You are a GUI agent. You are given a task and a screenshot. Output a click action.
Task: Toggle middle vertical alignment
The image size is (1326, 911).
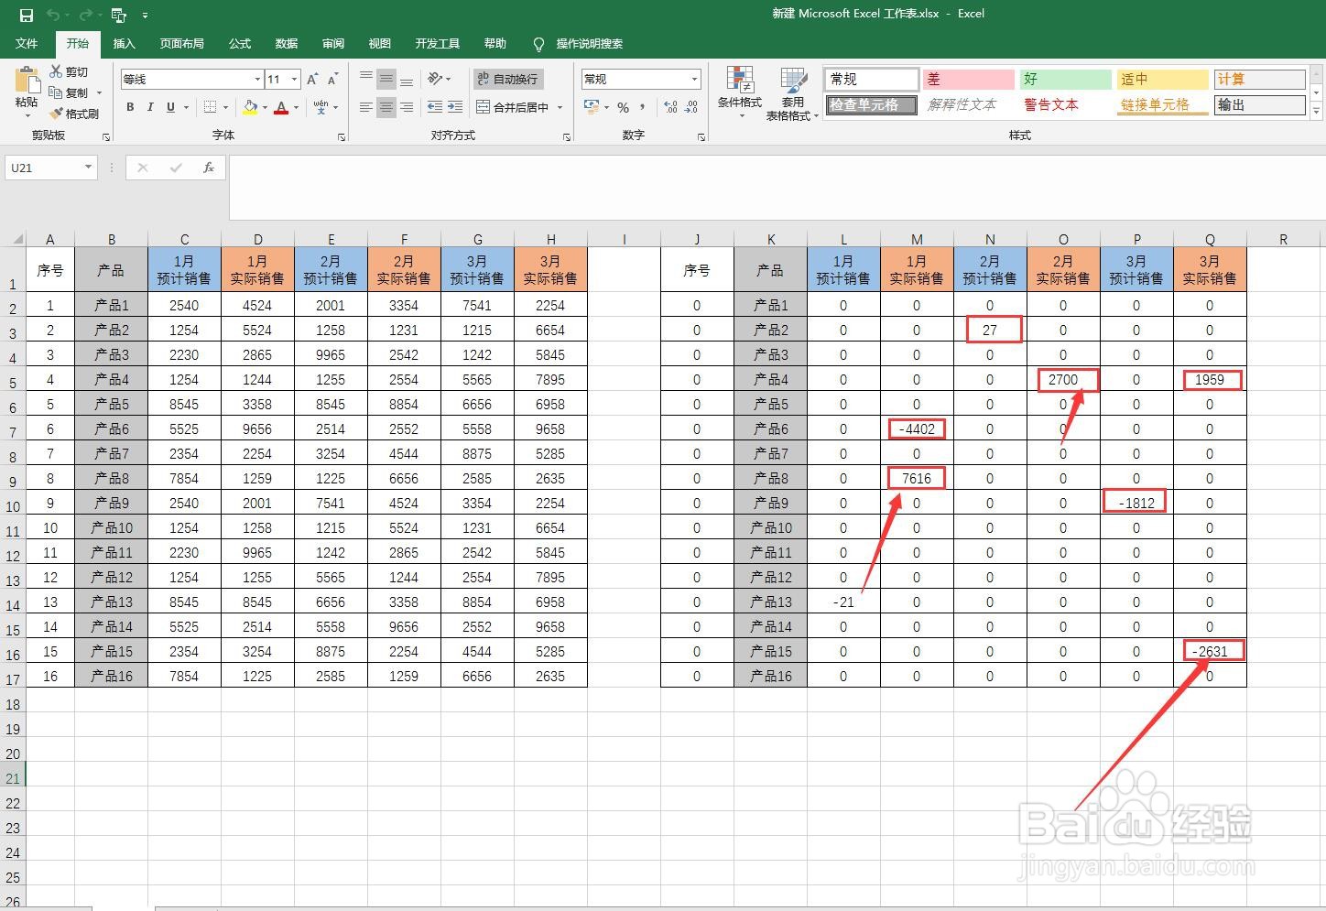coord(386,79)
